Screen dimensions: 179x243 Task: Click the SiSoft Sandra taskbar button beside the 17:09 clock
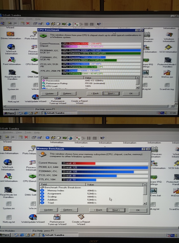60,113
